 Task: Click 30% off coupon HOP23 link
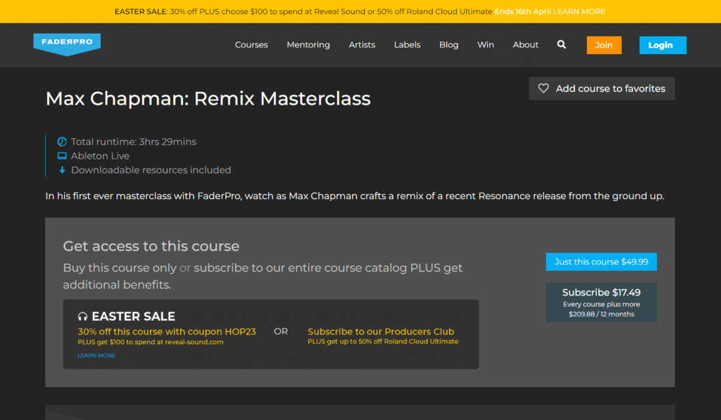pyautogui.click(x=167, y=332)
